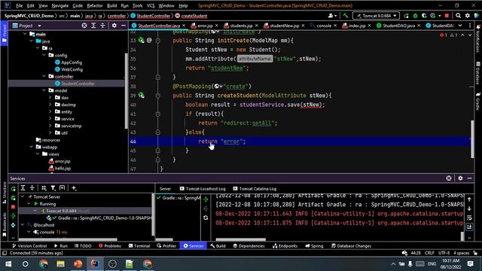Expand the service folder
482x271 pixels.
click(50, 119)
